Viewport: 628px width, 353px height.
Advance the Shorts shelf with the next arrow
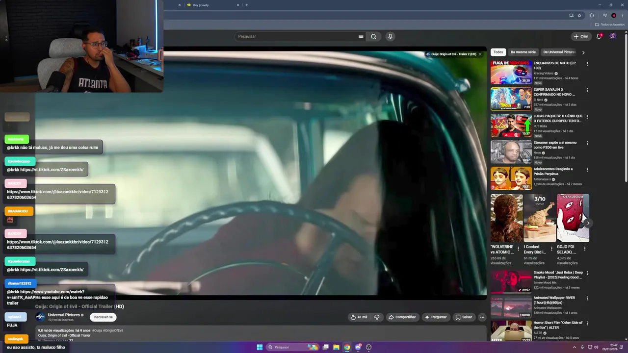(x=588, y=223)
